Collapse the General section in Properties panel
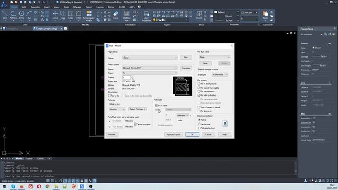 330,43
